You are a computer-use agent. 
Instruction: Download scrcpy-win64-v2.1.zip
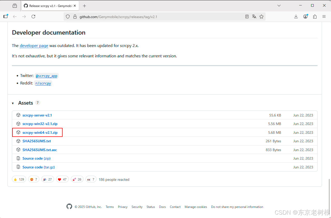coord(40,133)
